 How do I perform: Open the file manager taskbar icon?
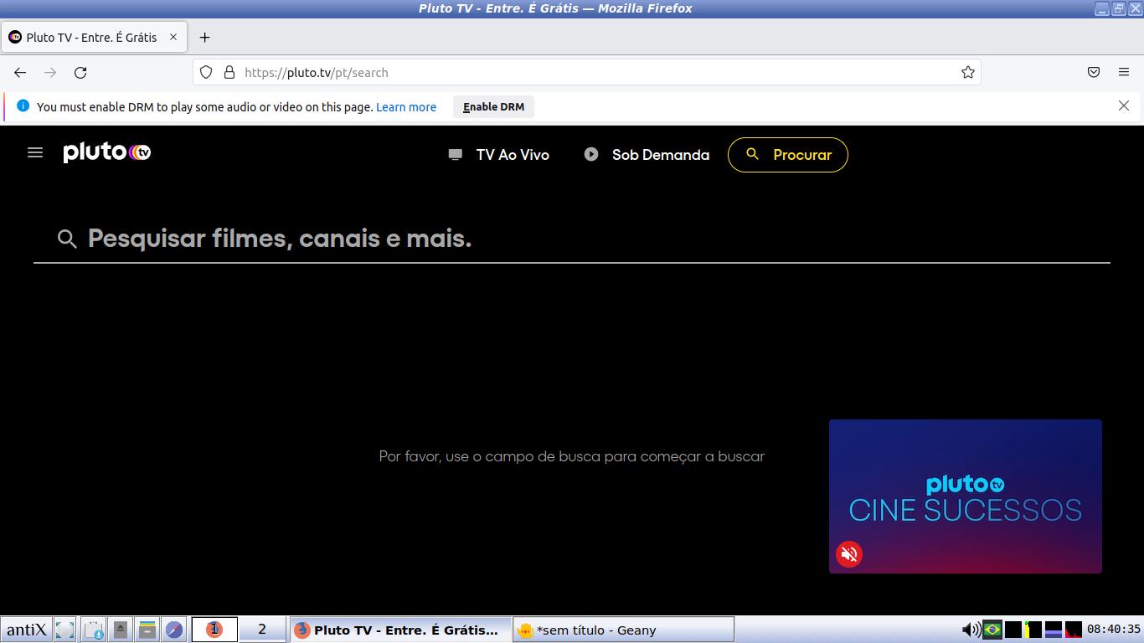[x=147, y=630]
